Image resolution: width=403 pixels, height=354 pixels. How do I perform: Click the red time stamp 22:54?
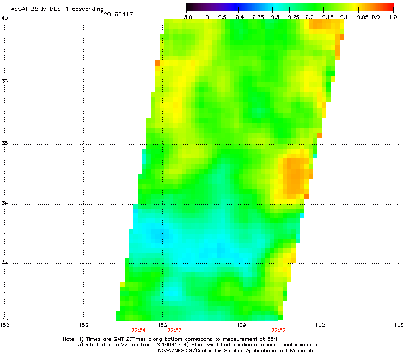point(138,331)
